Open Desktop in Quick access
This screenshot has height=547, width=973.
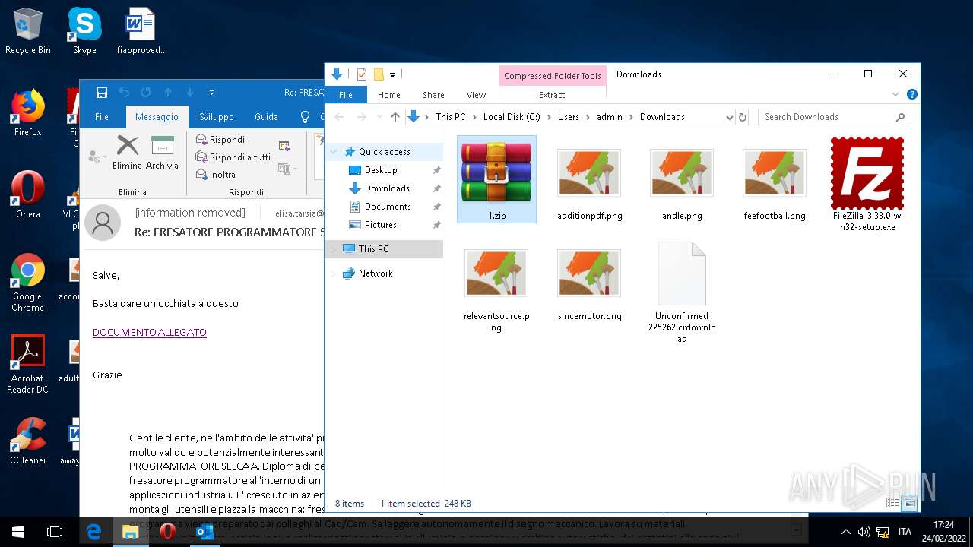click(381, 170)
